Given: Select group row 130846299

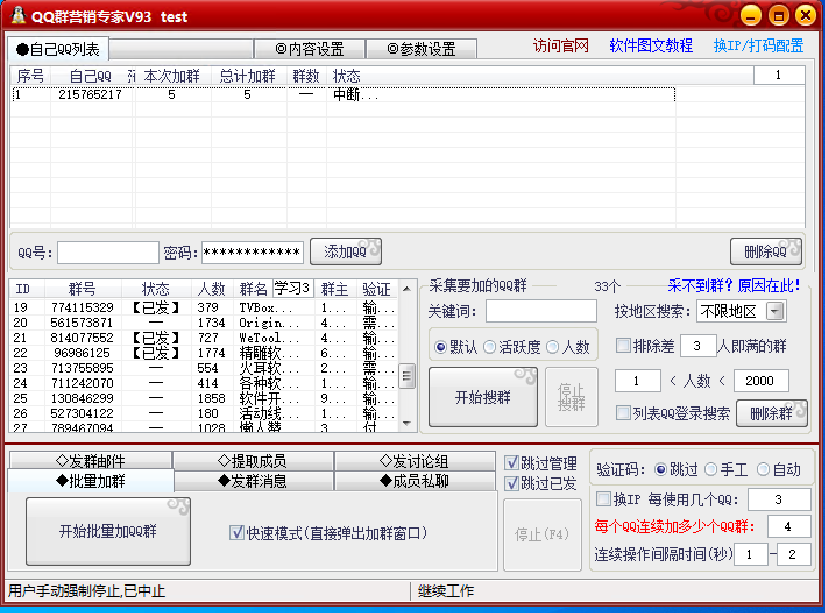Looking at the screenshot, I should coord(204,398).
